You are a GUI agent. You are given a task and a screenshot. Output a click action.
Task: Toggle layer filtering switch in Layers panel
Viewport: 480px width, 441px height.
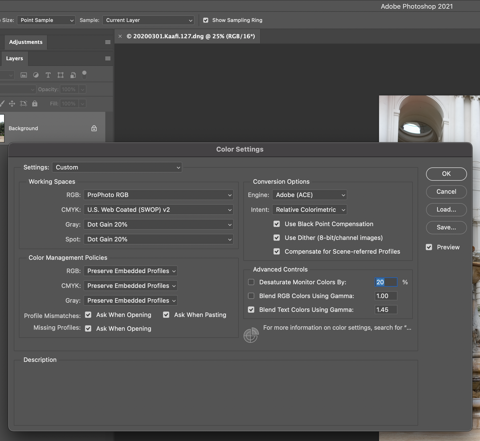pyautogui.click(x=84, y=75)
